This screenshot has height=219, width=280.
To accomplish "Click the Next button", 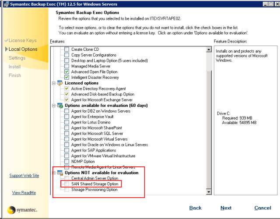I will tap(226, 208).
